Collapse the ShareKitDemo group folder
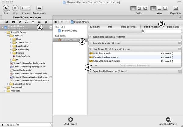 (5, 32)
